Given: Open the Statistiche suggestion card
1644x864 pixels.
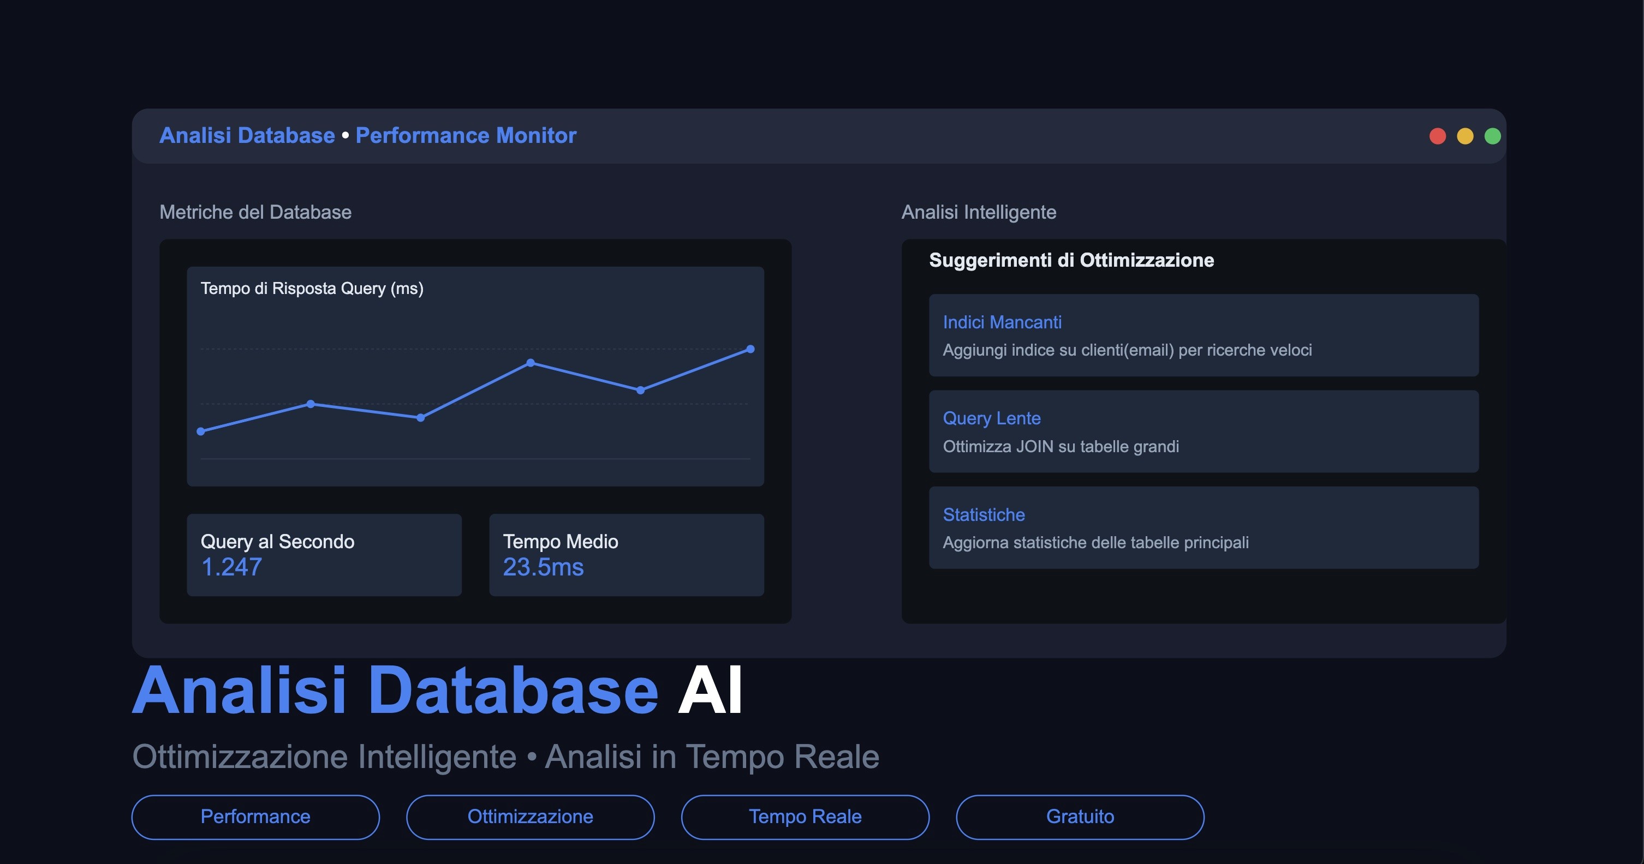Looking at the screenshot, I should click(1204, 528).
